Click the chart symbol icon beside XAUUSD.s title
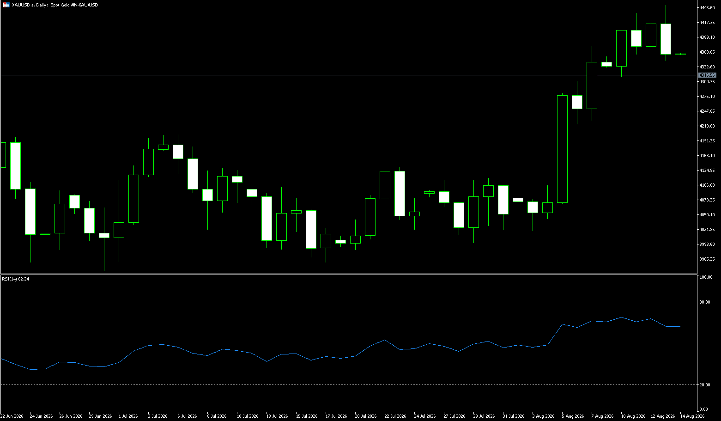The height and width of the screenshot is (421, 721). pos(6,5)
